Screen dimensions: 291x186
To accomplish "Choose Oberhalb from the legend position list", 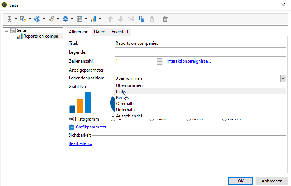I will pyautogui.click(x=125, y=104).
